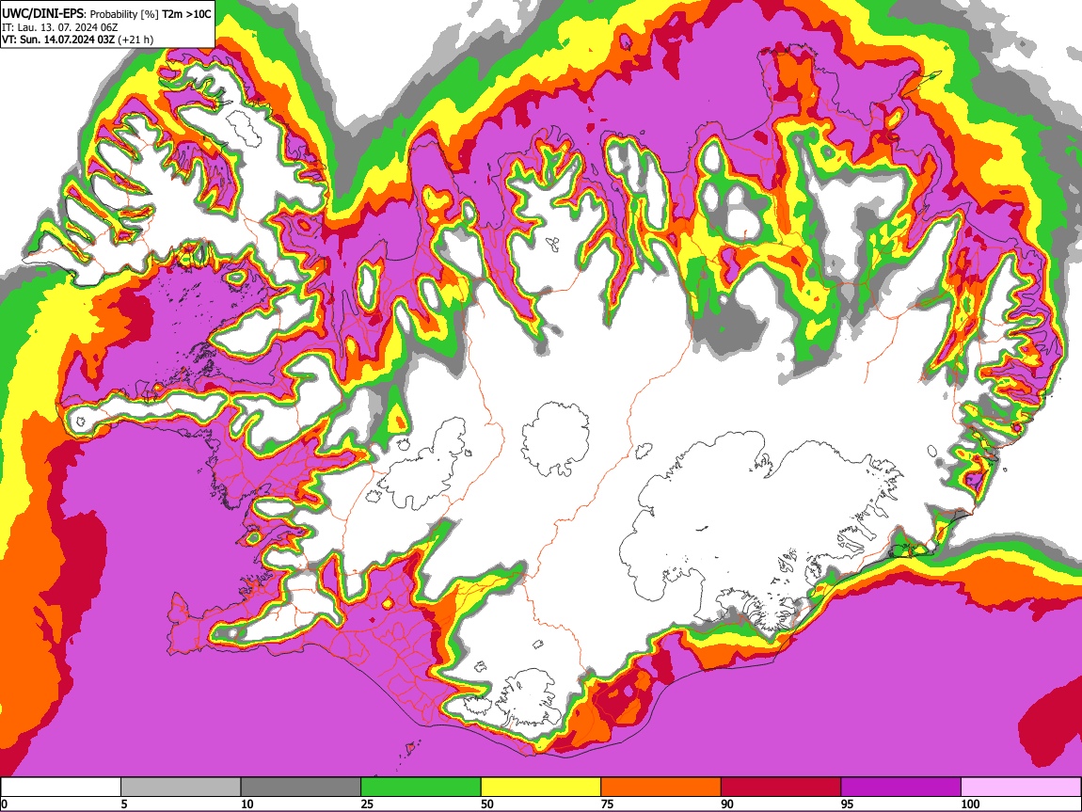Click the '10' legend tick label
Screen dimensions: 1082x812
tap(247, 804)
